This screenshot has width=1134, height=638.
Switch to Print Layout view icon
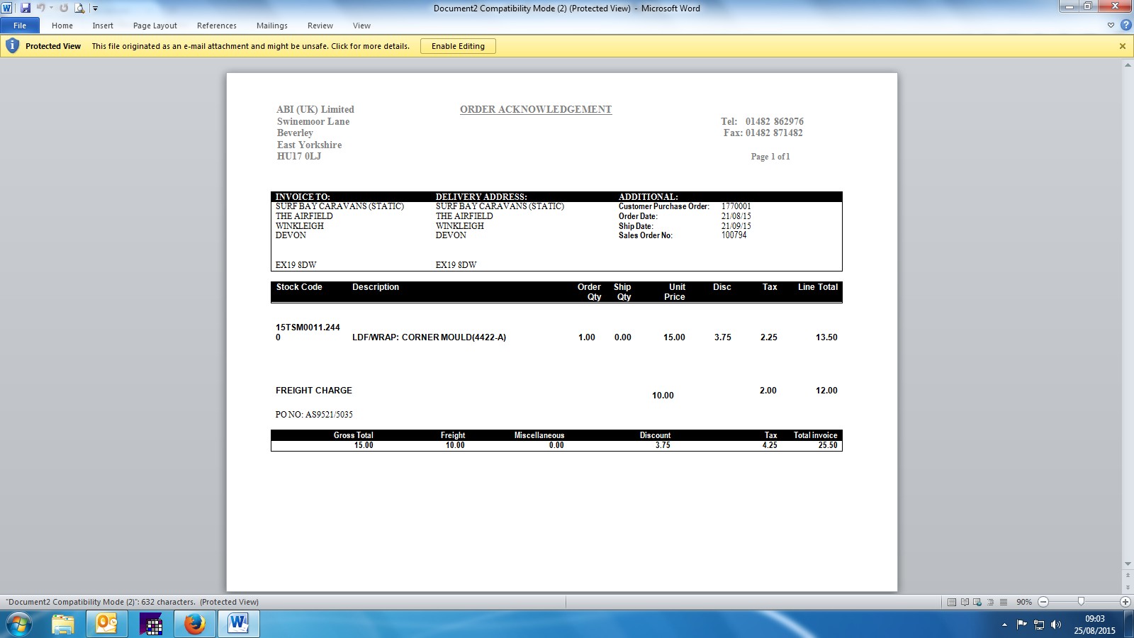(952, 602)
